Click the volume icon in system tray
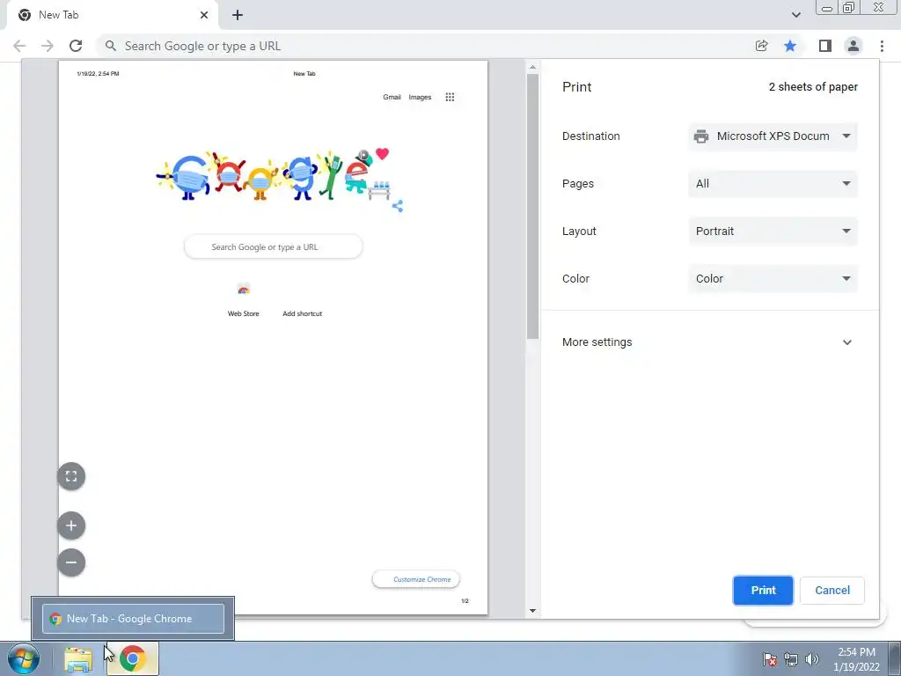This screenshot has height=676, width=901. tap(812, 659)
